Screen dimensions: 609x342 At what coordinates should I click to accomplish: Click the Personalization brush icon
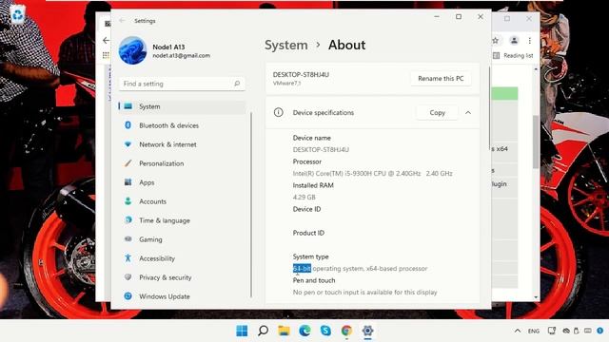[x=128, y=163]
